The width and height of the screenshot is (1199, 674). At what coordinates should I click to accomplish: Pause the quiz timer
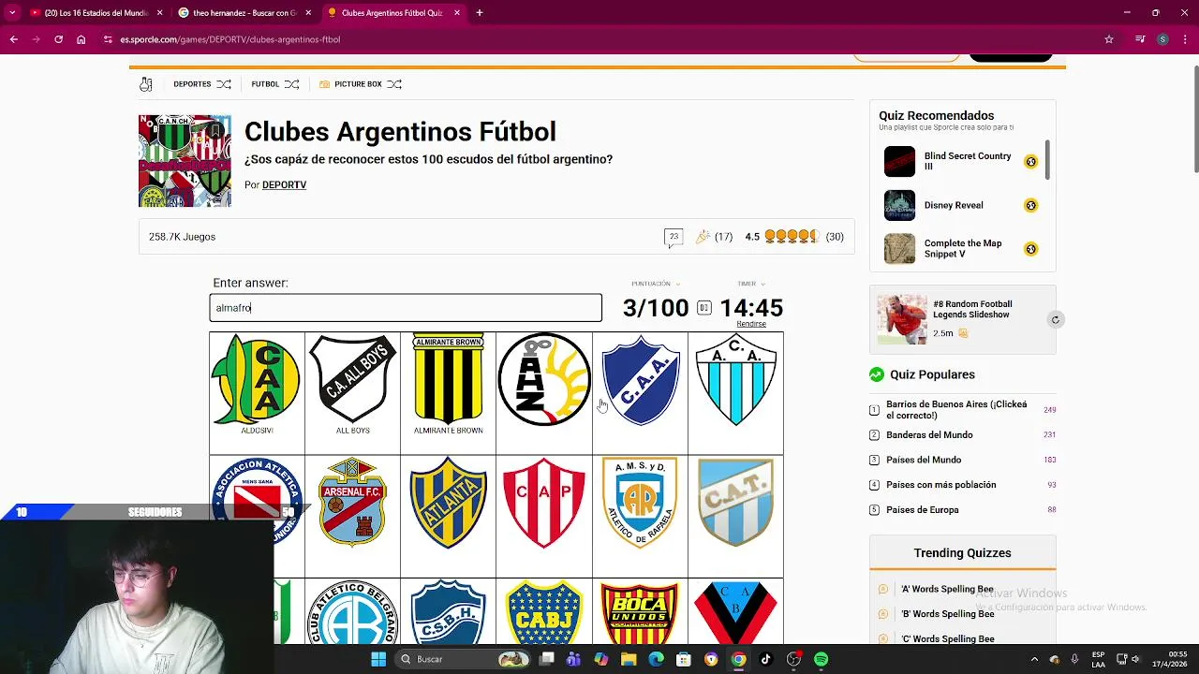[x=703, y=308]
